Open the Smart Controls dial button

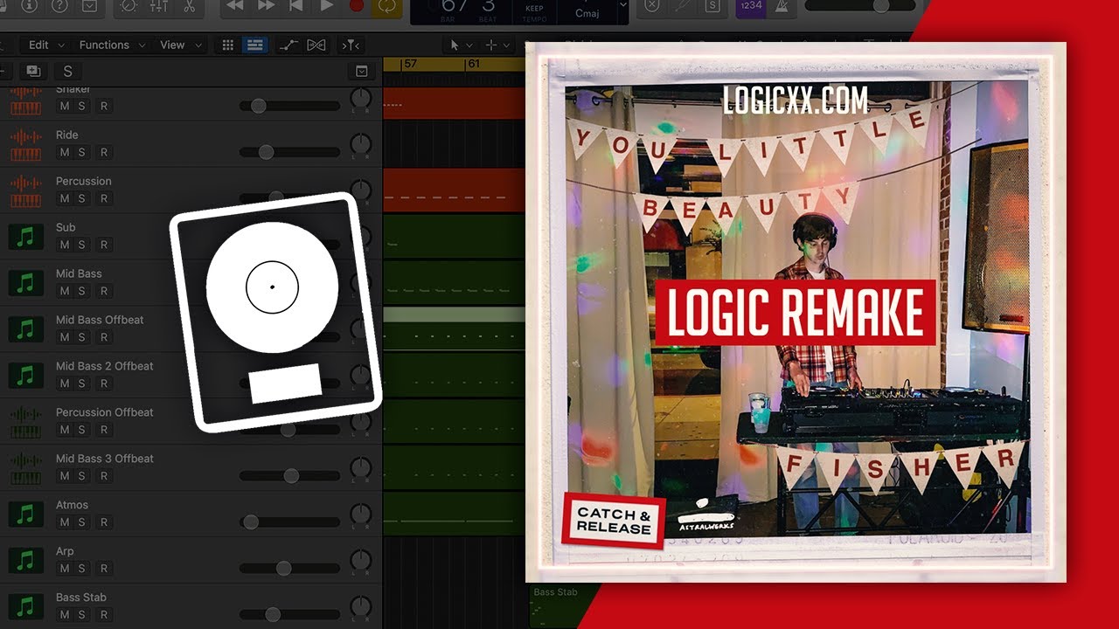128,5
